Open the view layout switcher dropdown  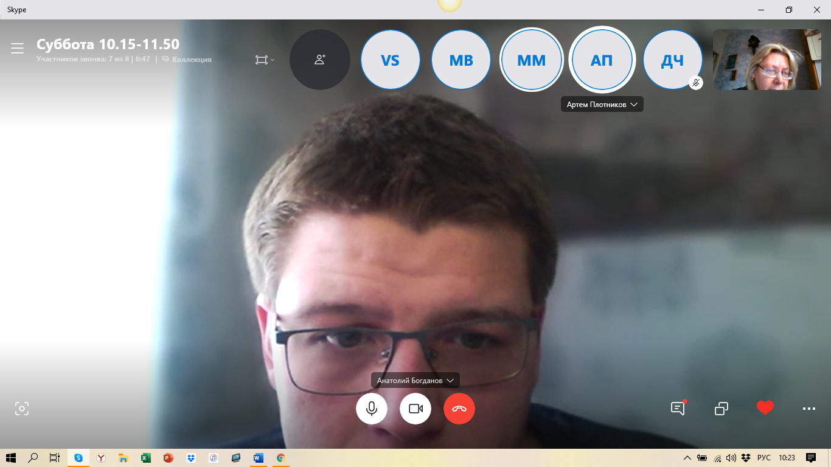265,60
